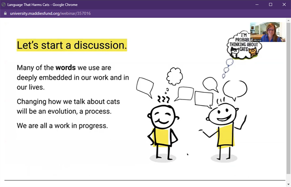The width and height of the screenshot is (291, 187).
Task: Click the black-and-white cat in the thought bubble
Action: coord(234,52)
